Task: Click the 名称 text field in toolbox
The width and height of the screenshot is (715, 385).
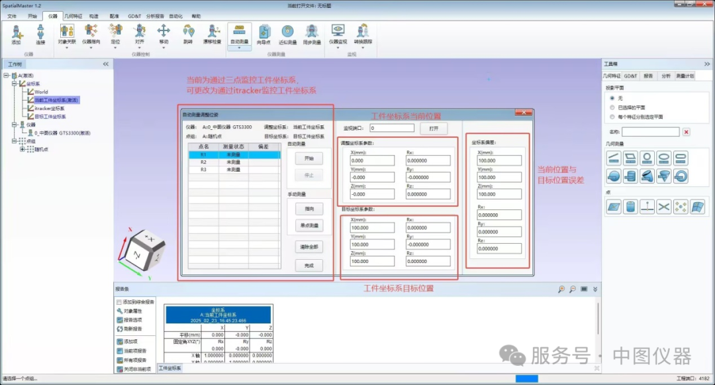Action: 651,132
